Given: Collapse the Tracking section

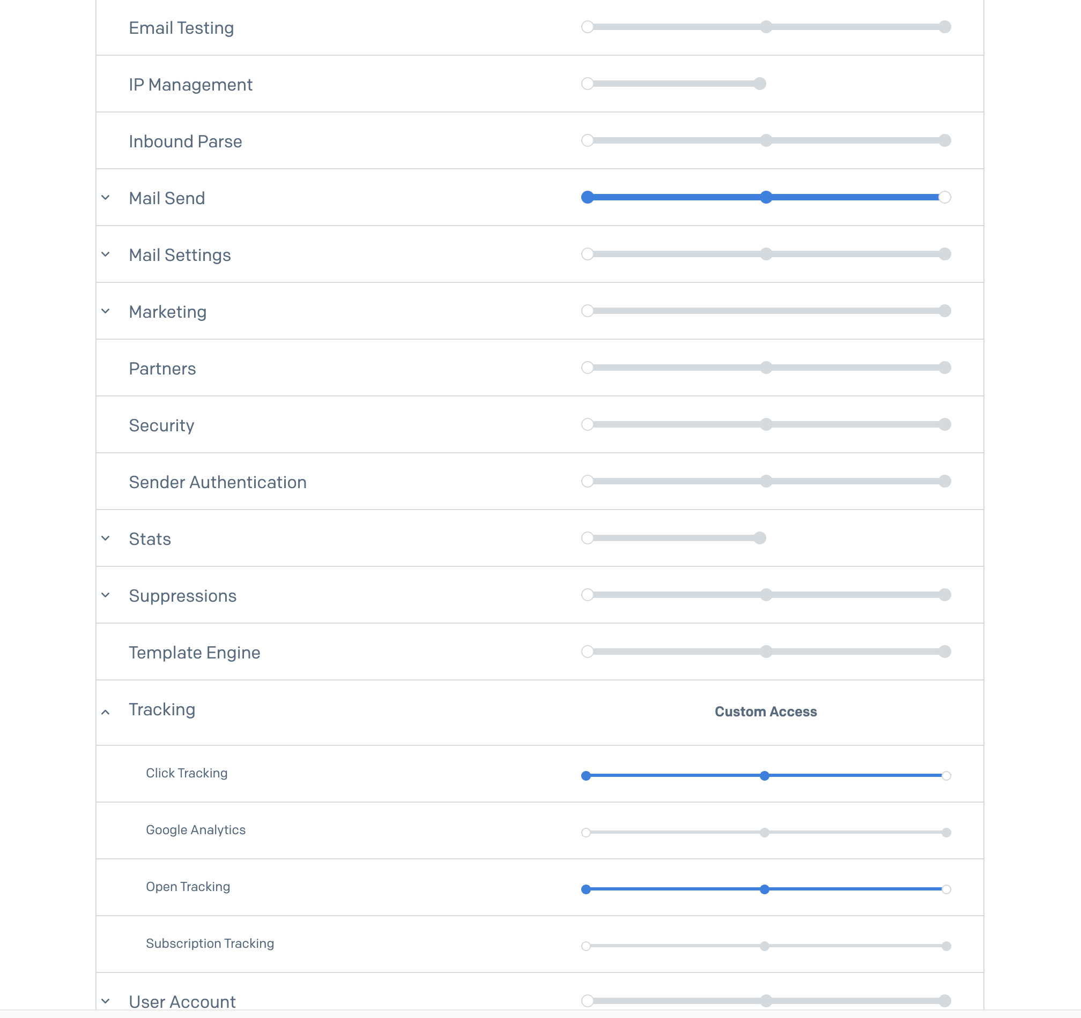Looking at the screenshot, I should click(x=106, y=712).
